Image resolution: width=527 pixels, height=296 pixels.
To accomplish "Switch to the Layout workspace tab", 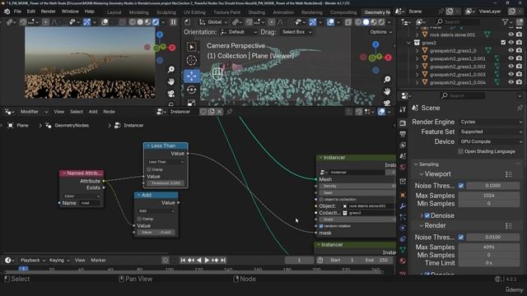I will pos(114,12).
